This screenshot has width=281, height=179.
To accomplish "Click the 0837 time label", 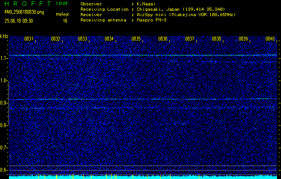I will 189,39.
